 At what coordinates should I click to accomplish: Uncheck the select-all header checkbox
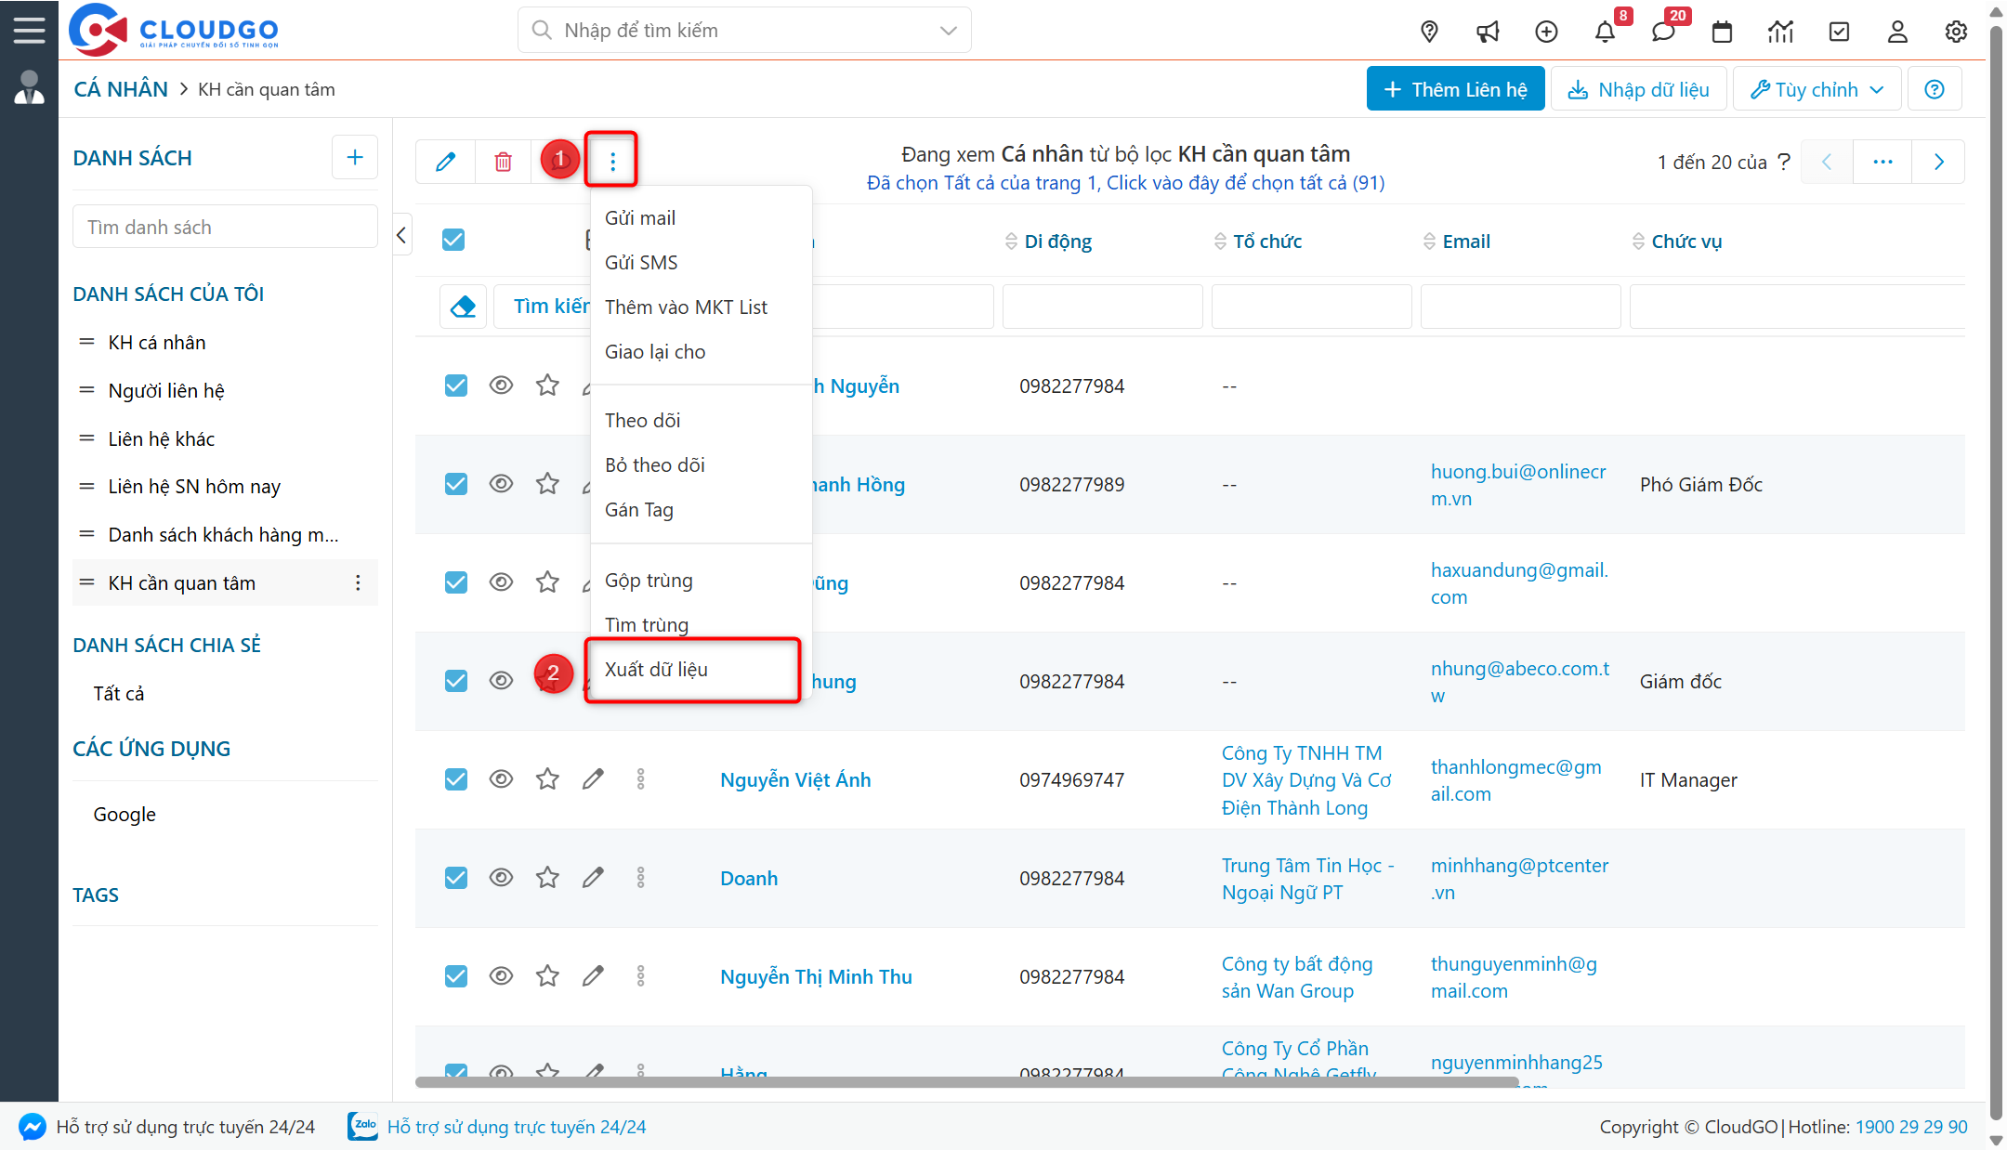click(x=453, y=241)
